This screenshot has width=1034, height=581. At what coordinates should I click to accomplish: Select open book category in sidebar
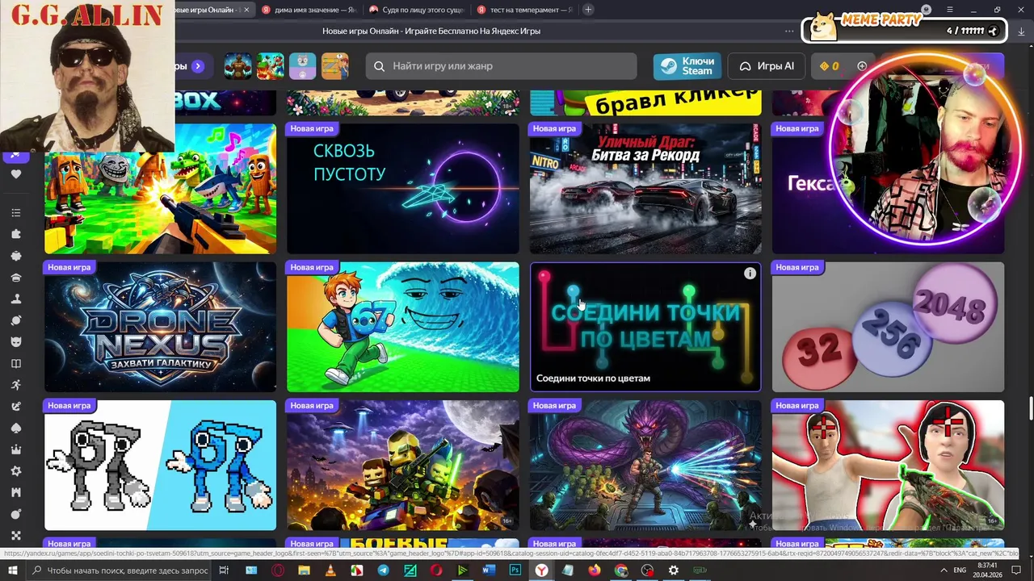click(x=16, y=364)
